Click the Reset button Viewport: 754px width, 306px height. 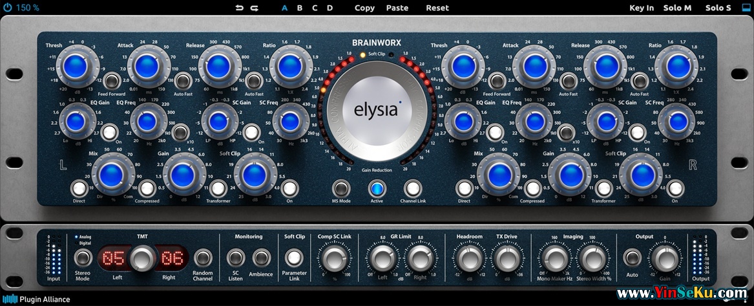437,8
